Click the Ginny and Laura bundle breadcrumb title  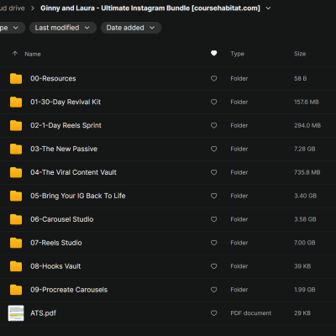(x=150, y=8)
